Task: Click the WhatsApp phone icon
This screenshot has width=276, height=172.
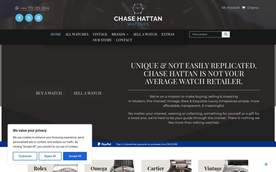Action: 17,8
